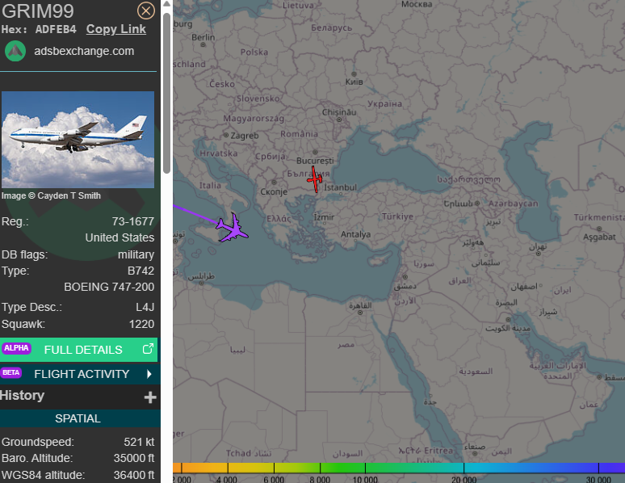Click the Type Desc. value L4J

coord(145,307)
